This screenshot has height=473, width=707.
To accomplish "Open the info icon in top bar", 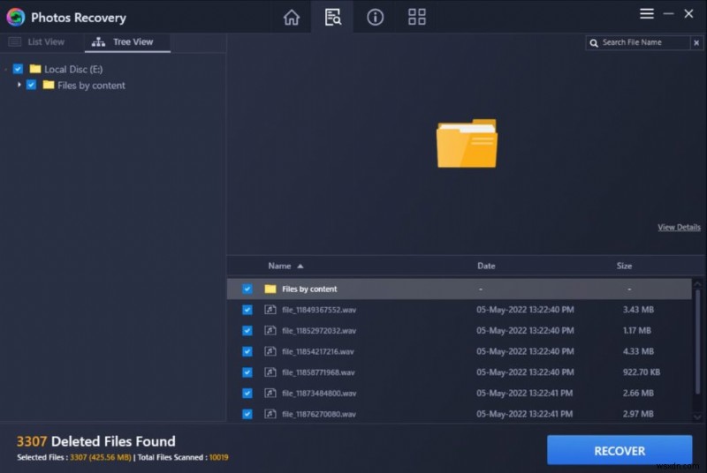I will pyautogui.click(x=375, y=17).
